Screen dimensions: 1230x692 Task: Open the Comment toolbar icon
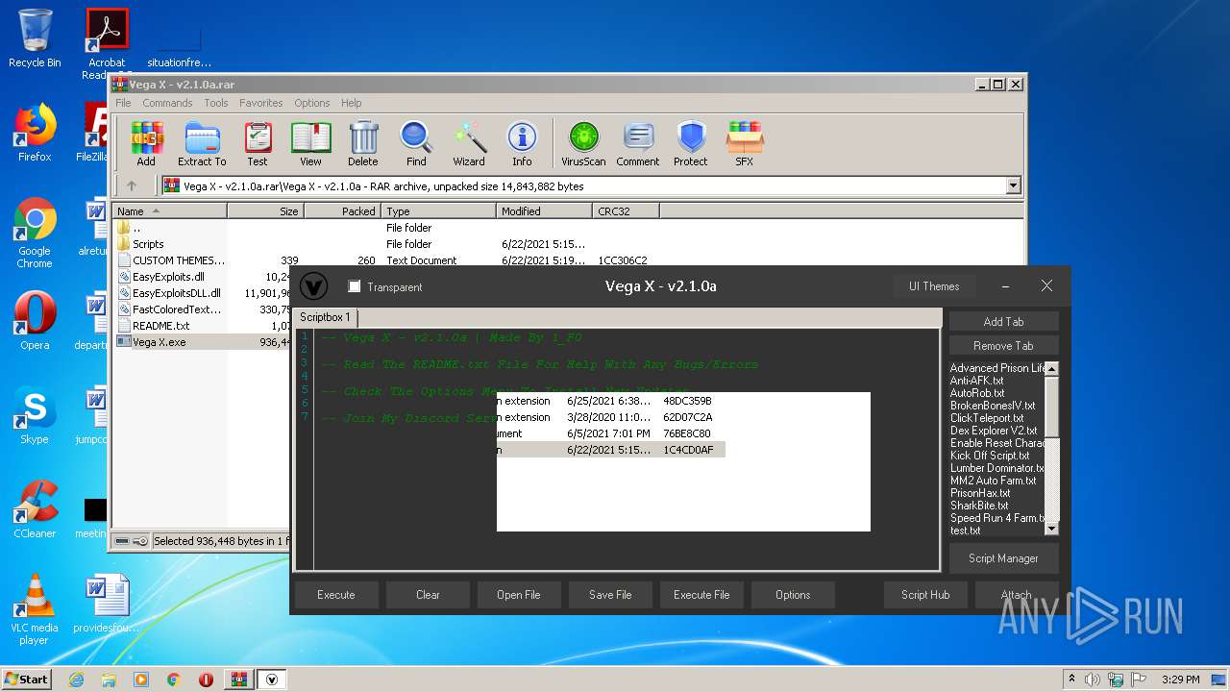pos(638,143)
